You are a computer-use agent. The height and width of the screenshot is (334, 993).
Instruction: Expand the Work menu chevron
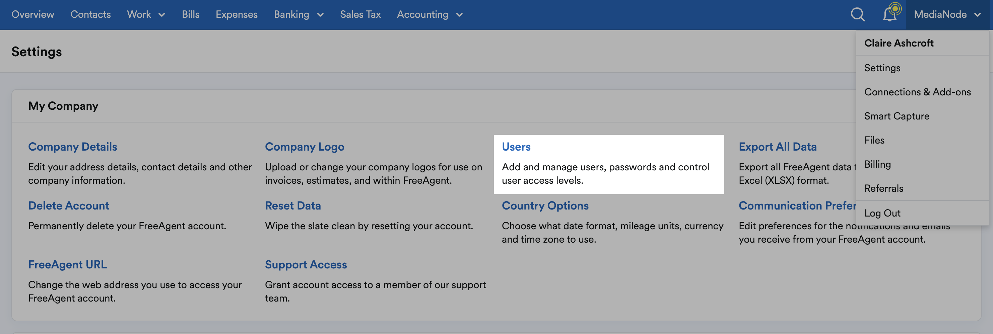[x=162, y=15]
